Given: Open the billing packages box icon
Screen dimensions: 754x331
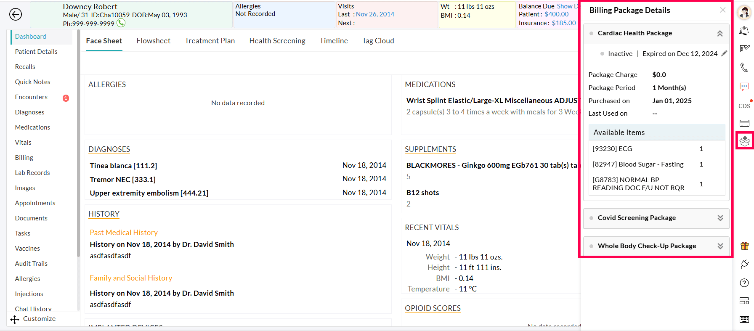Looking at the screenshot, I should 744,141.
